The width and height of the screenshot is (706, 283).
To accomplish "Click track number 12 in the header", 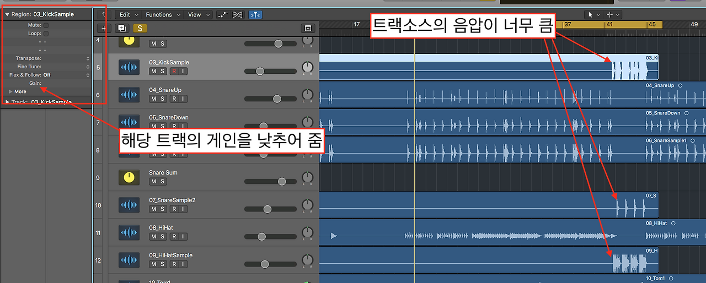I will pyautogui.click(x=98, y=260).
